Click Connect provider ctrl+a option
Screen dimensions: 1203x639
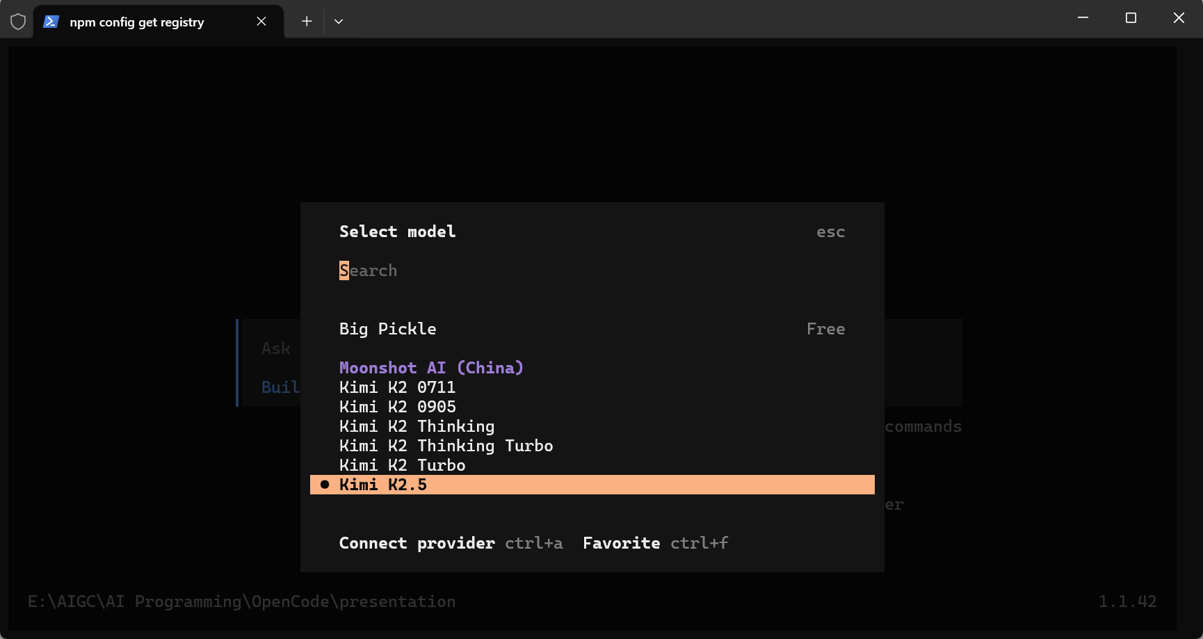coord(451,543)
